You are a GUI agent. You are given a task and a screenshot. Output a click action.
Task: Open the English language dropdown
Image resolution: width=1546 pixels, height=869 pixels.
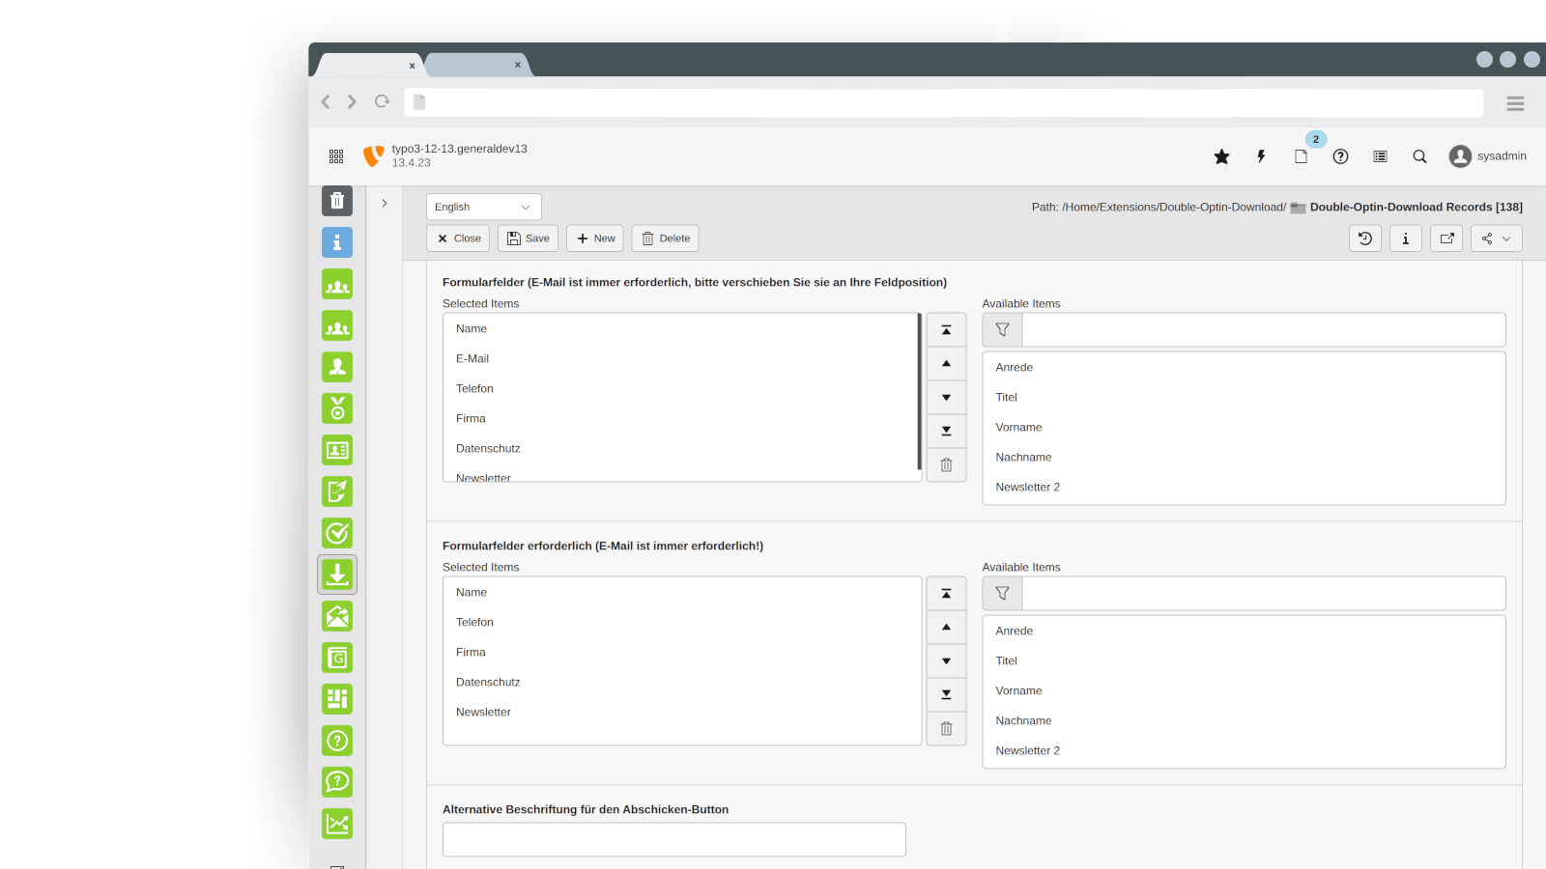click(x=483, y=208)
